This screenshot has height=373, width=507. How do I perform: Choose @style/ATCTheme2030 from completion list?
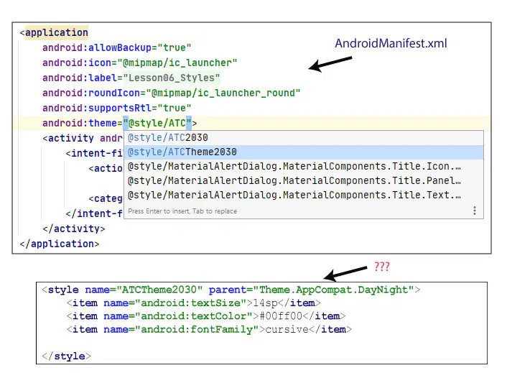click(304, 152)
